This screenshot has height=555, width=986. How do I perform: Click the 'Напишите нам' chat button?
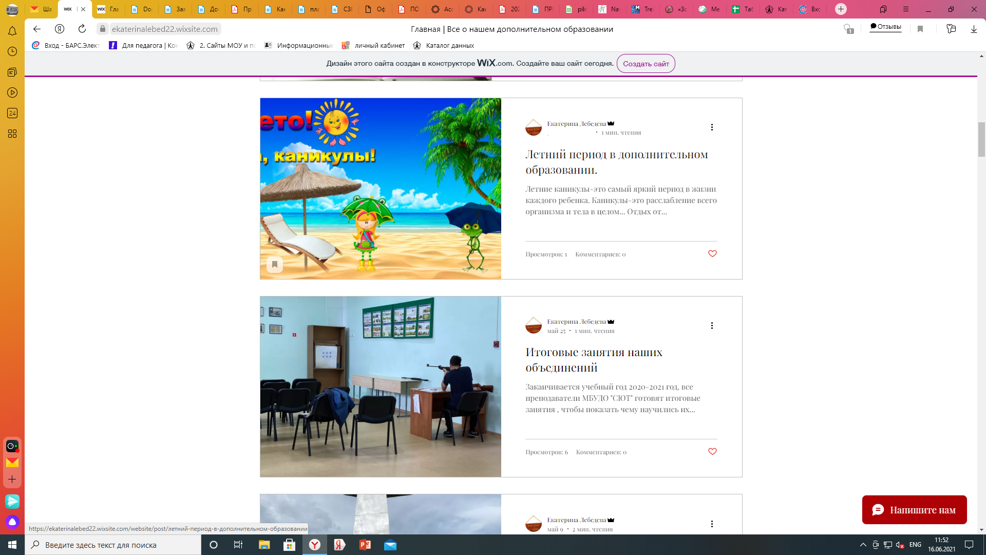pyautogui.click(x=914, y=510)
